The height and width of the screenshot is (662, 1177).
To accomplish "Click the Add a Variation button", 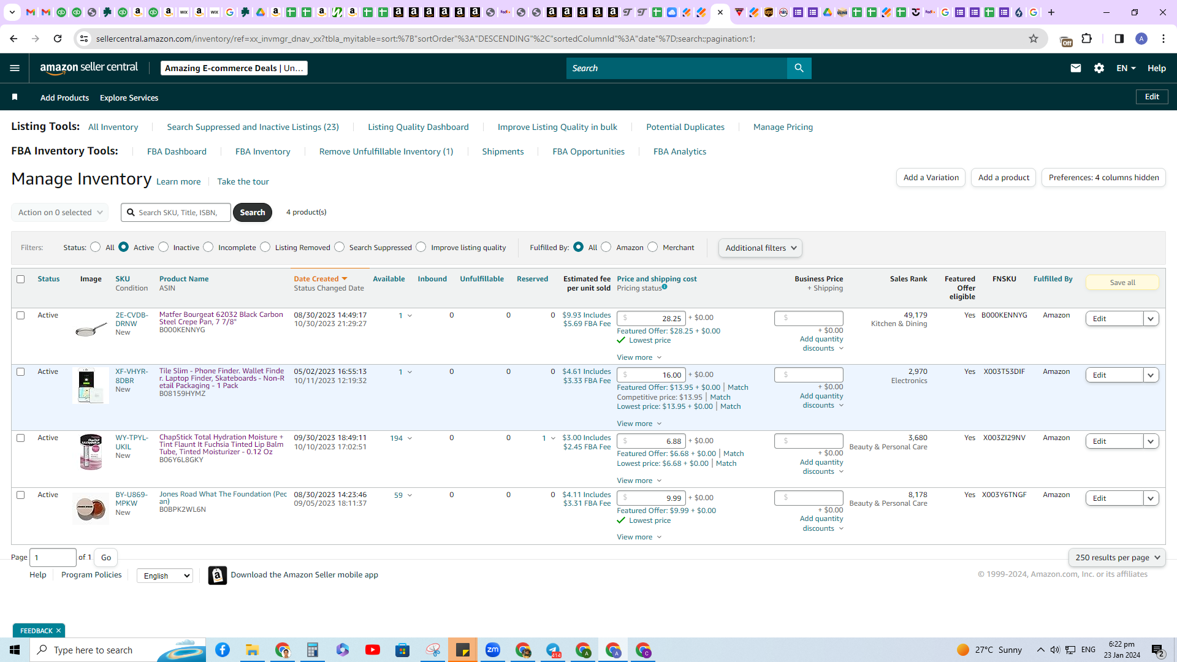I will click(x=931, y=178).
